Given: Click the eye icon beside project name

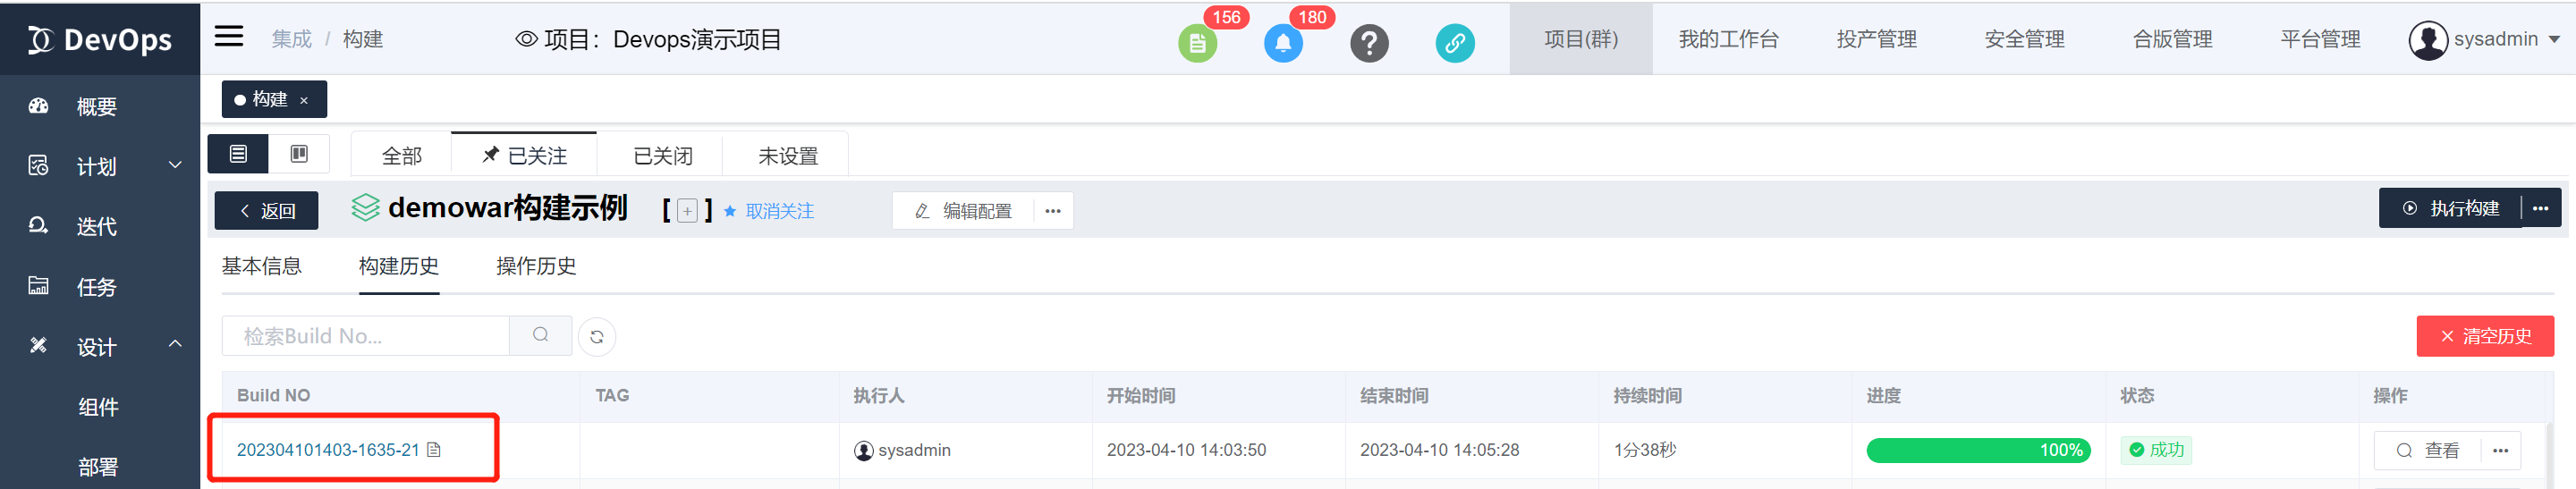Looking at the screenshot, I should click(526, 39).
